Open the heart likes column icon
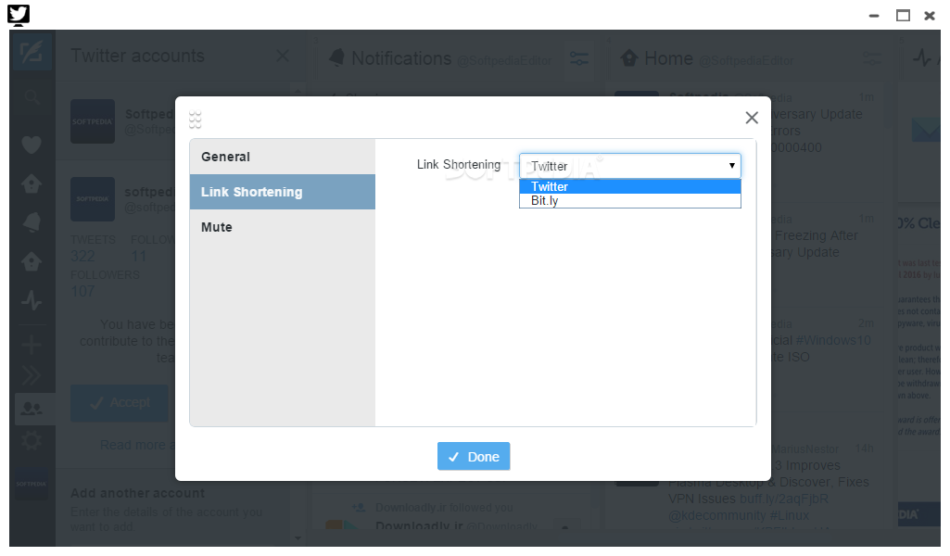Viewport: 950px width, 556px height. click(32, 145)
